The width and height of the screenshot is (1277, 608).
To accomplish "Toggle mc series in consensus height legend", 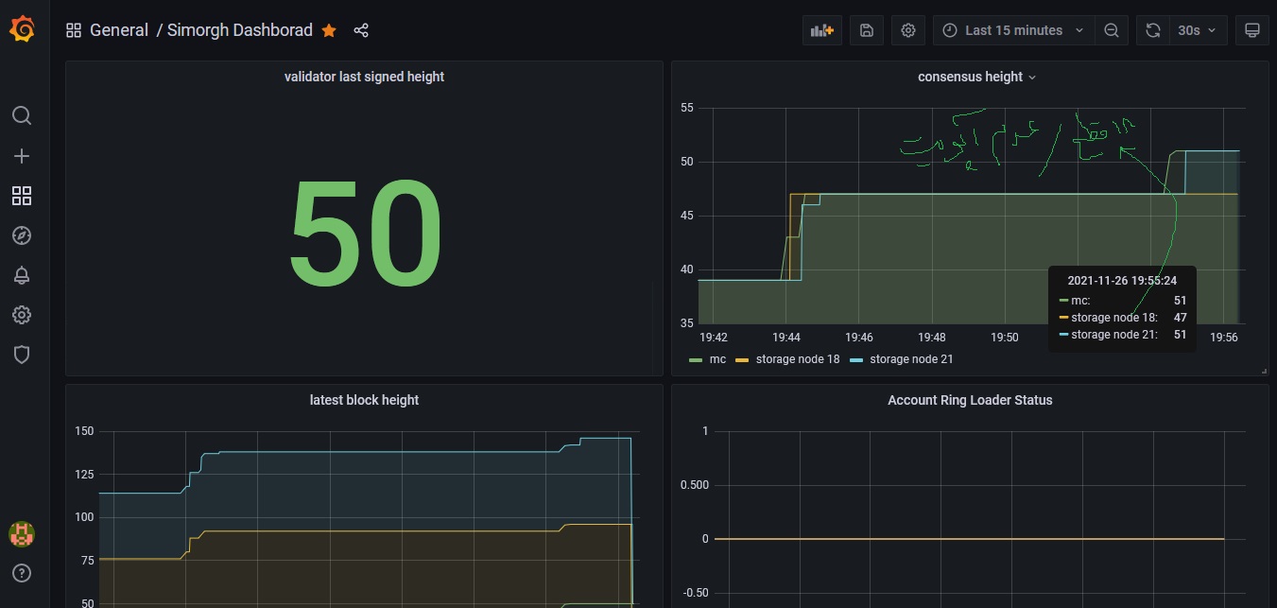I will tap(716, 359).
